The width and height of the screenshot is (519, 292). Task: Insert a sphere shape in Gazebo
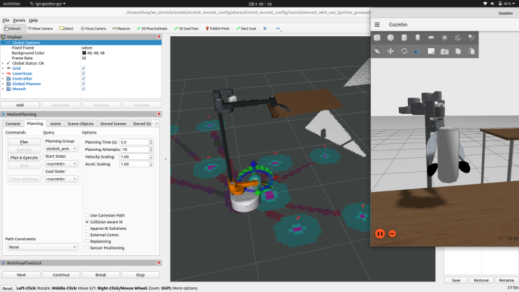[390, 38]
